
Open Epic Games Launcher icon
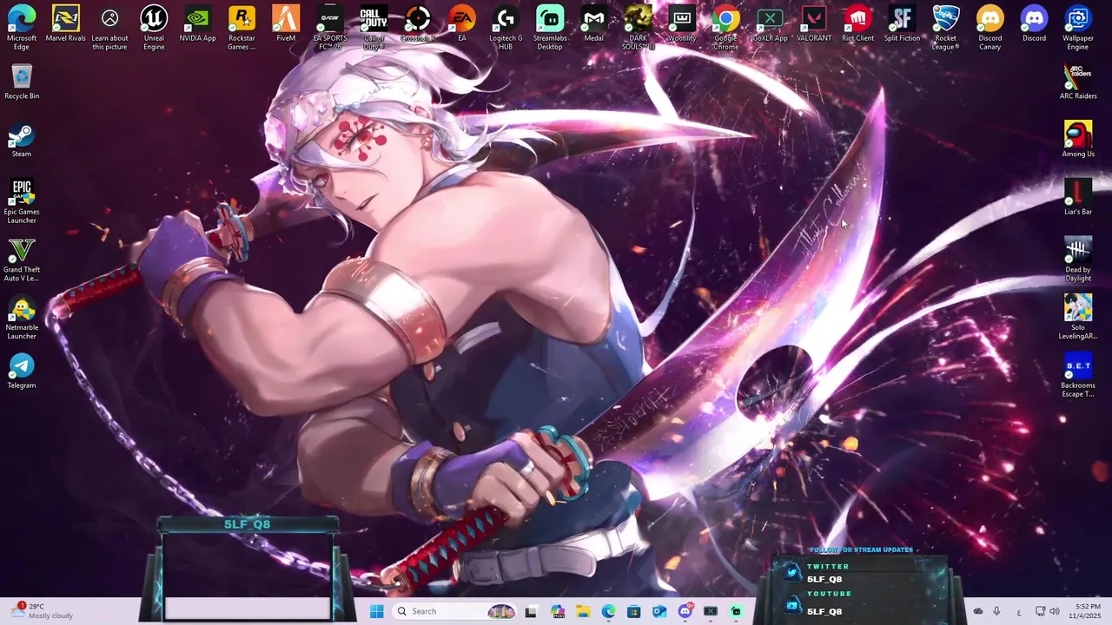(x=22, y=201)
